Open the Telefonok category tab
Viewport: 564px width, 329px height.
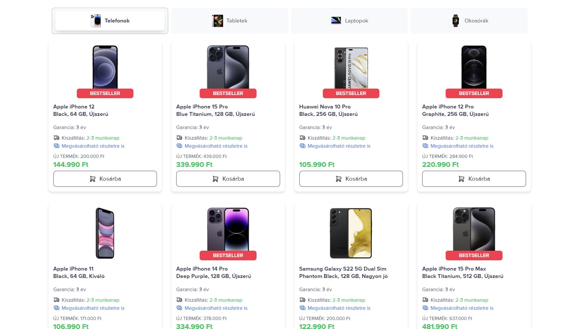click(110, 21)
